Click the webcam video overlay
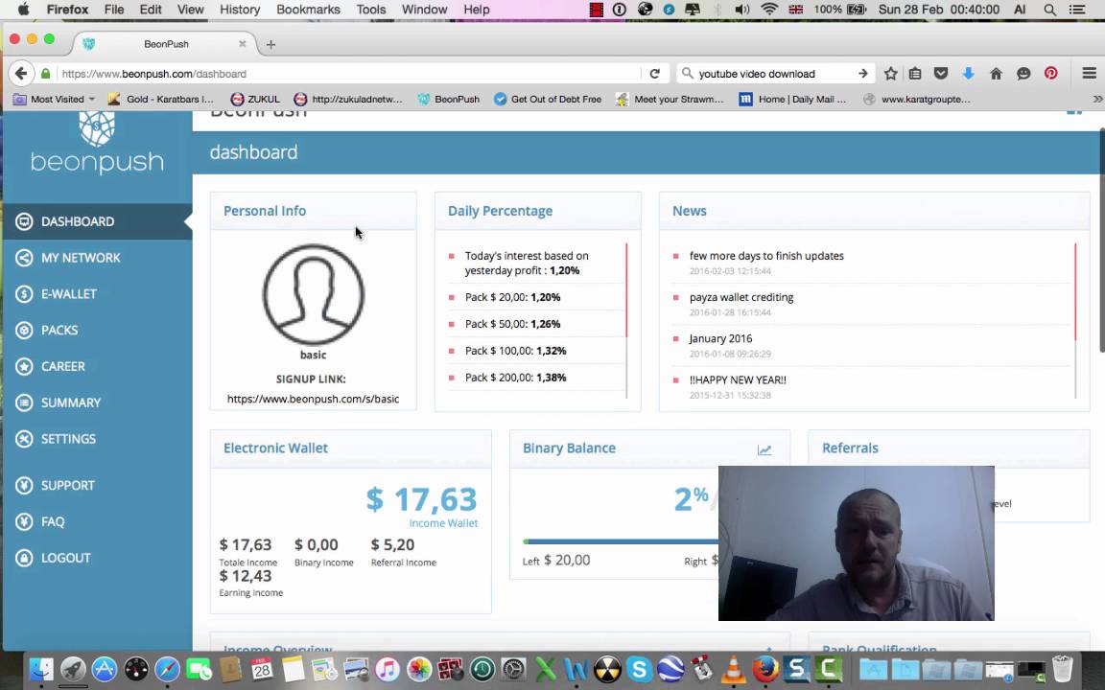Viewport: 1105px width, 690px height. pyautogui.click(x=857, y=542)
